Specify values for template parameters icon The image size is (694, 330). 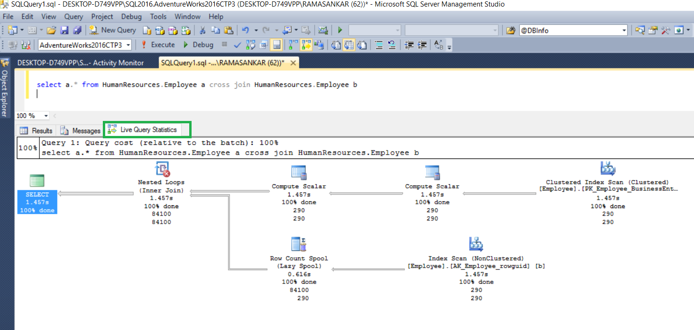point(439,45)
